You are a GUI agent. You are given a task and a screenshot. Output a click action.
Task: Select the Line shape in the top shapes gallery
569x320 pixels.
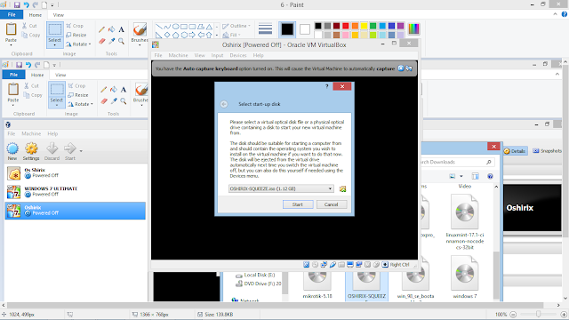[159, 27]
